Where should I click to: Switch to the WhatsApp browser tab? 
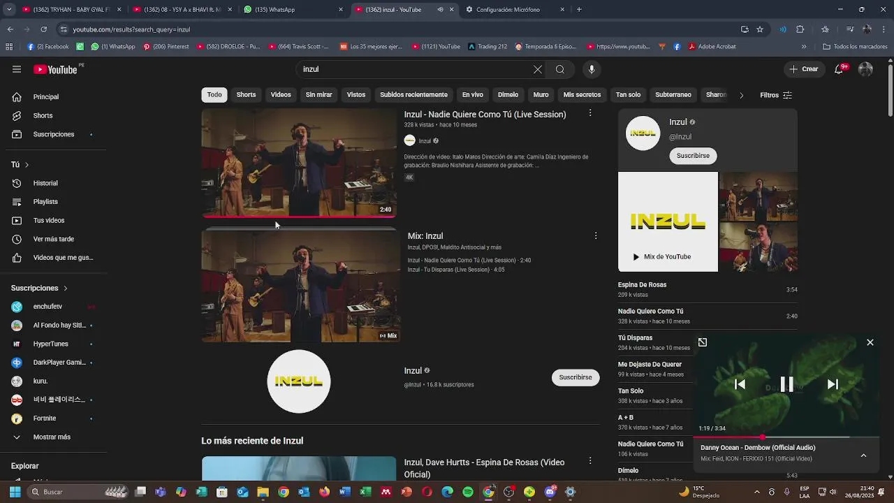click(x=293, y=10)
